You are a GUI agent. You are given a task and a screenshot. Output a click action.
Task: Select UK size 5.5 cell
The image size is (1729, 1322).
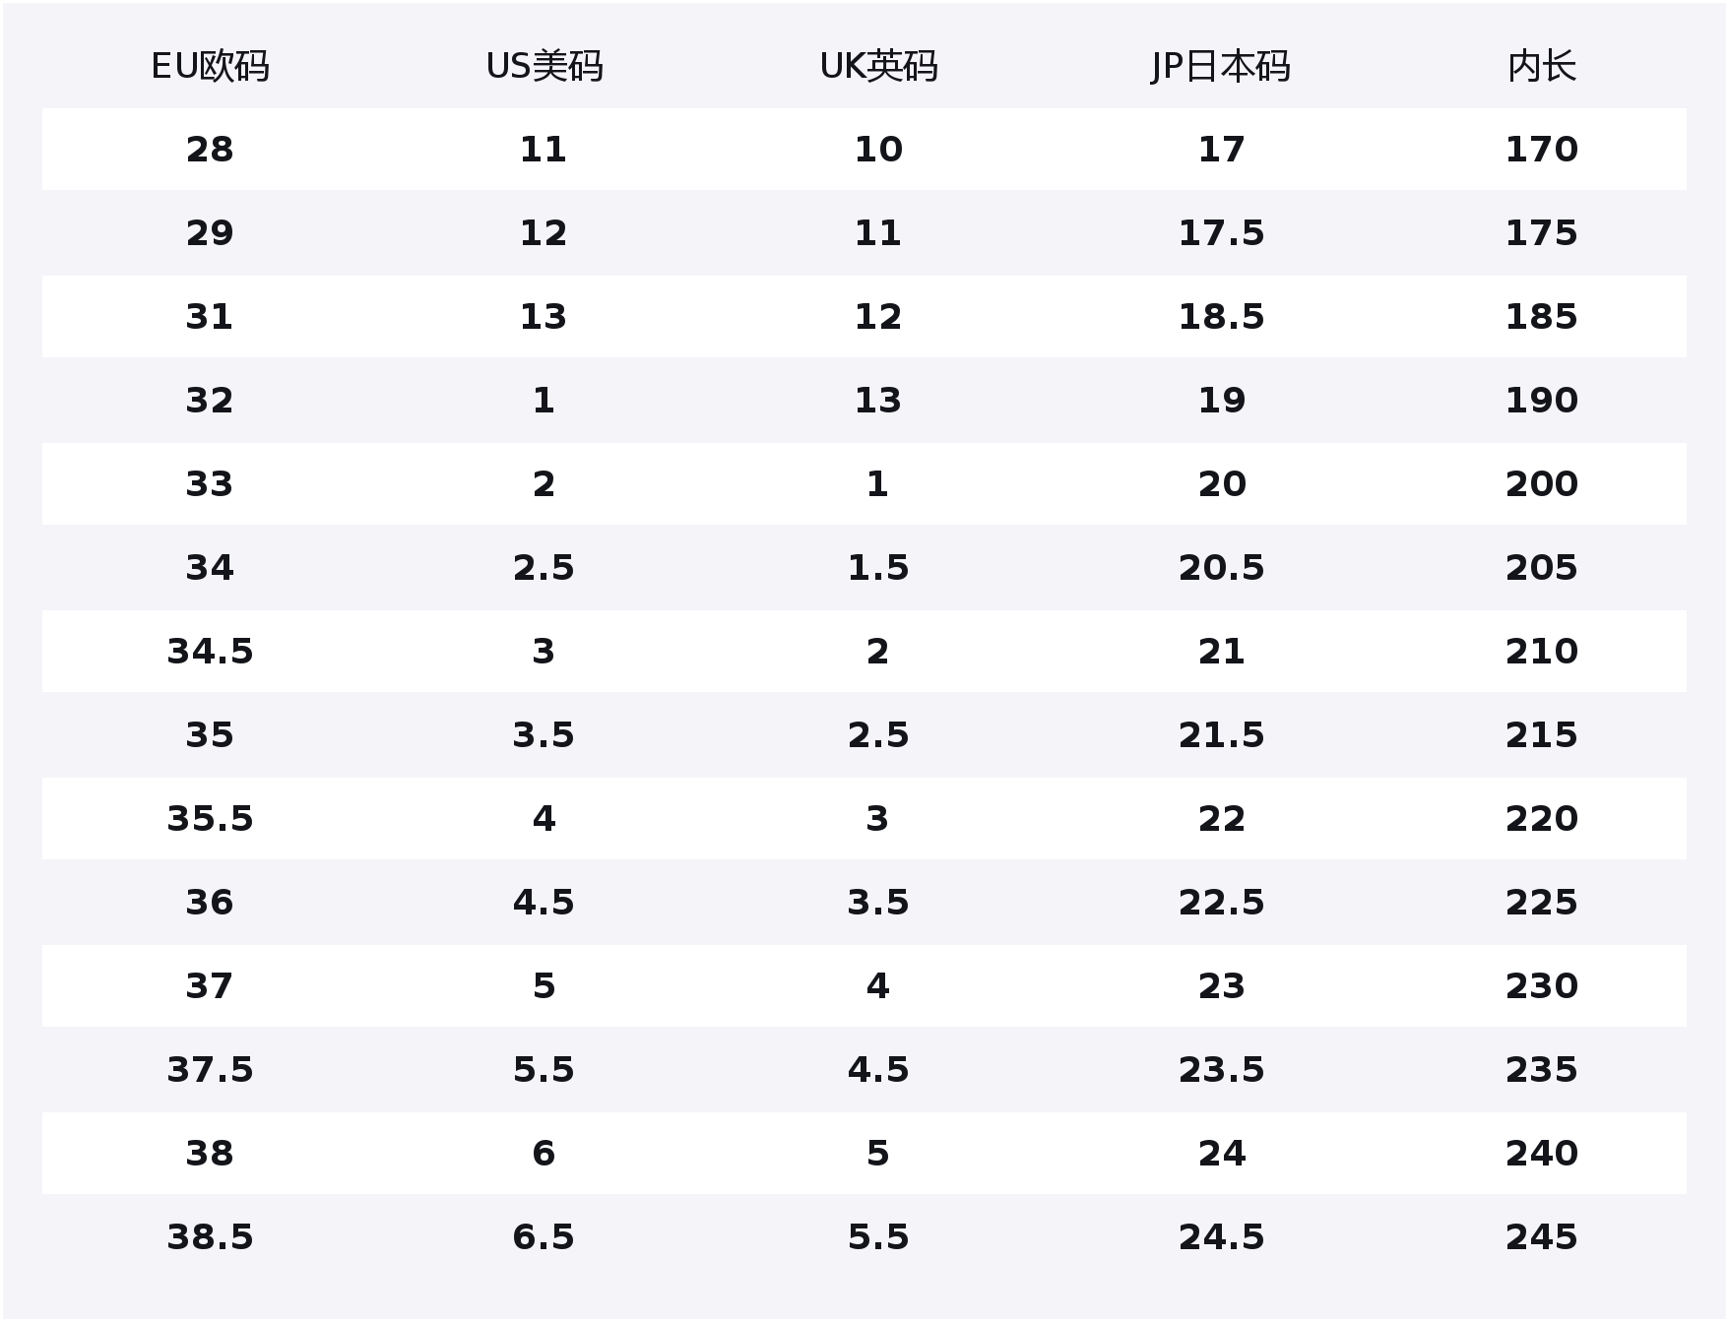click(878, 1237)
